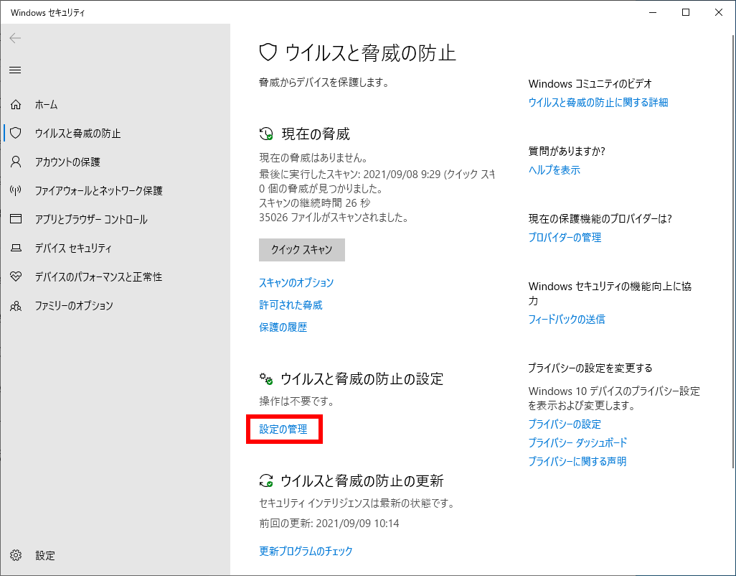This screenshot has height=576, width=736.
Task: Click the shield icon beside page title
Action: pos(268,52)
